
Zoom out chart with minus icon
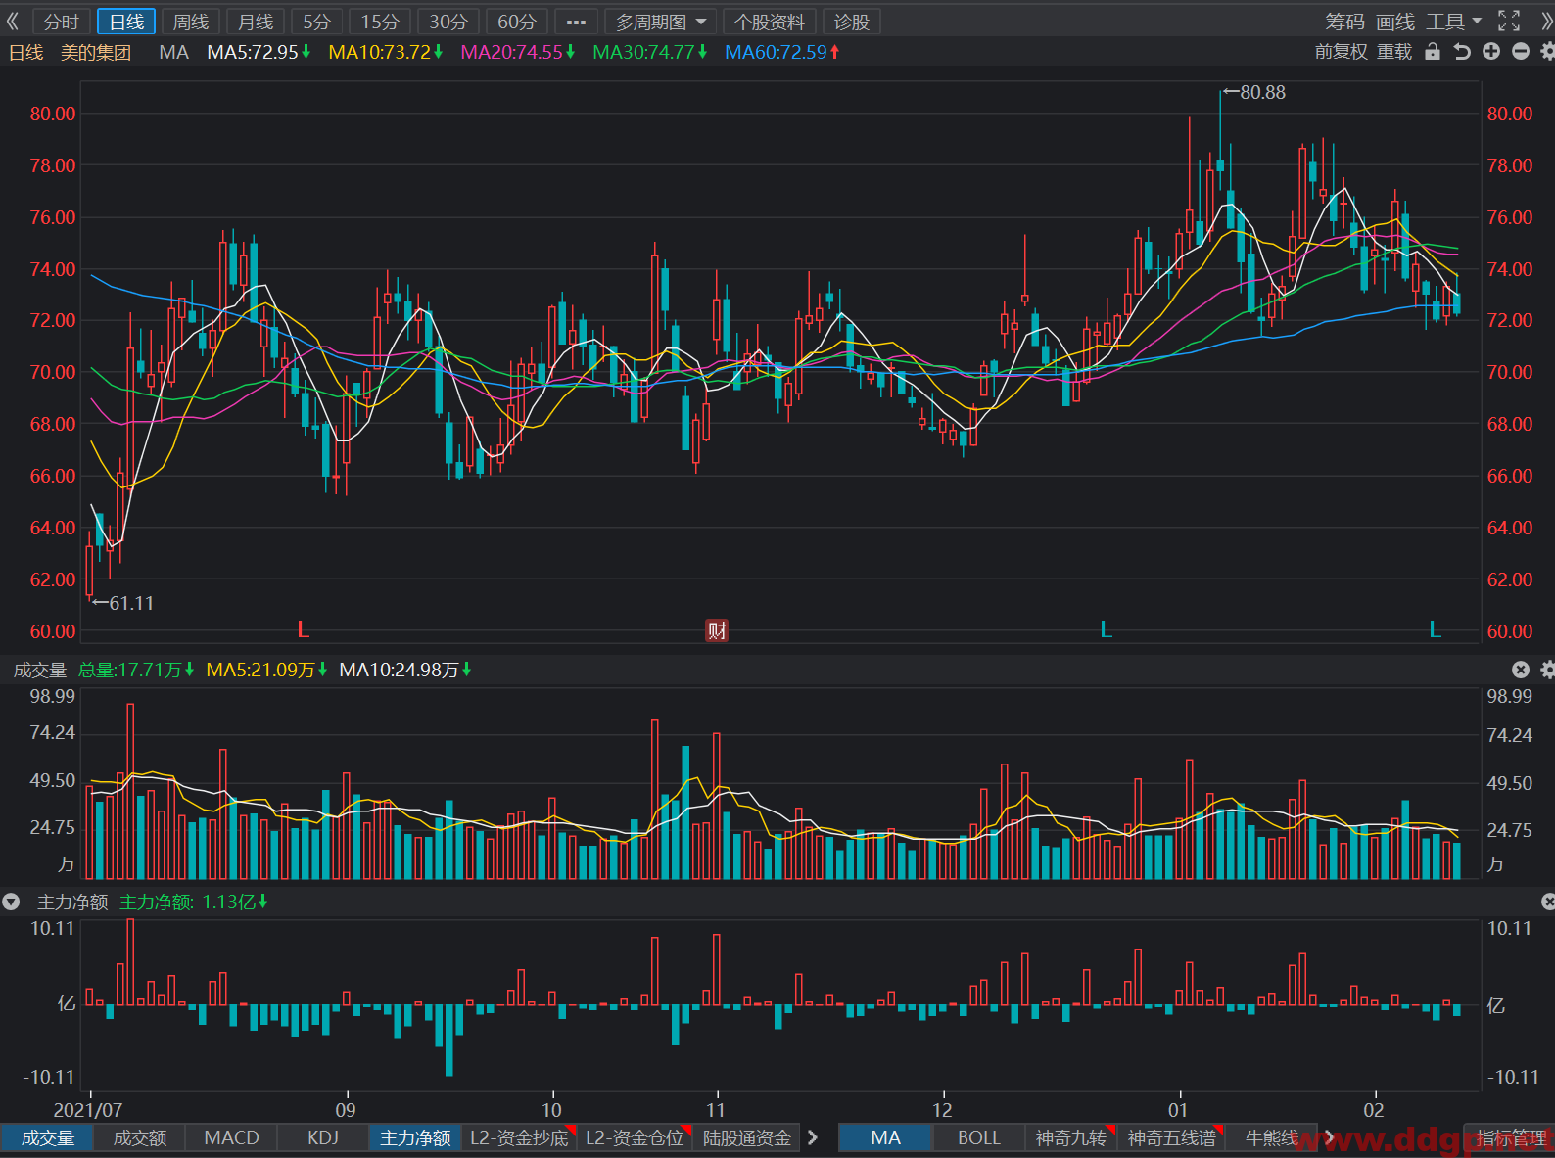click(1521, 52)
